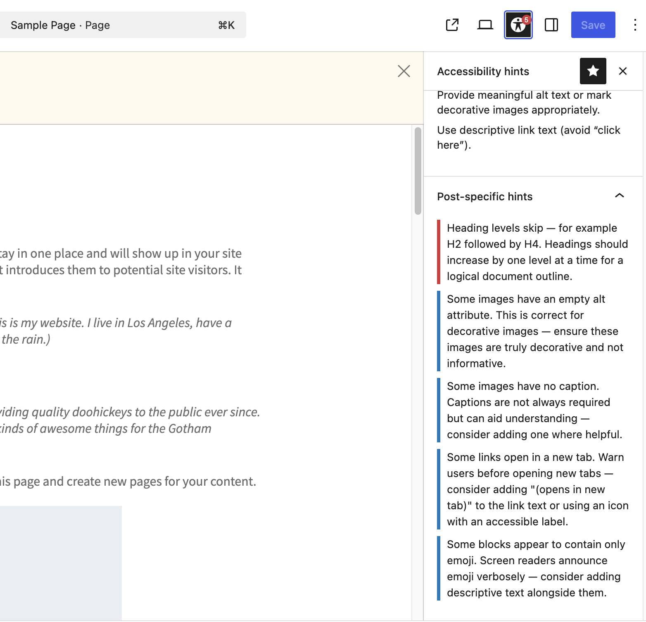Select the heading levels skip hint
Image resolution: width=646 pixels, height=622 pixels.
(533, 252)
